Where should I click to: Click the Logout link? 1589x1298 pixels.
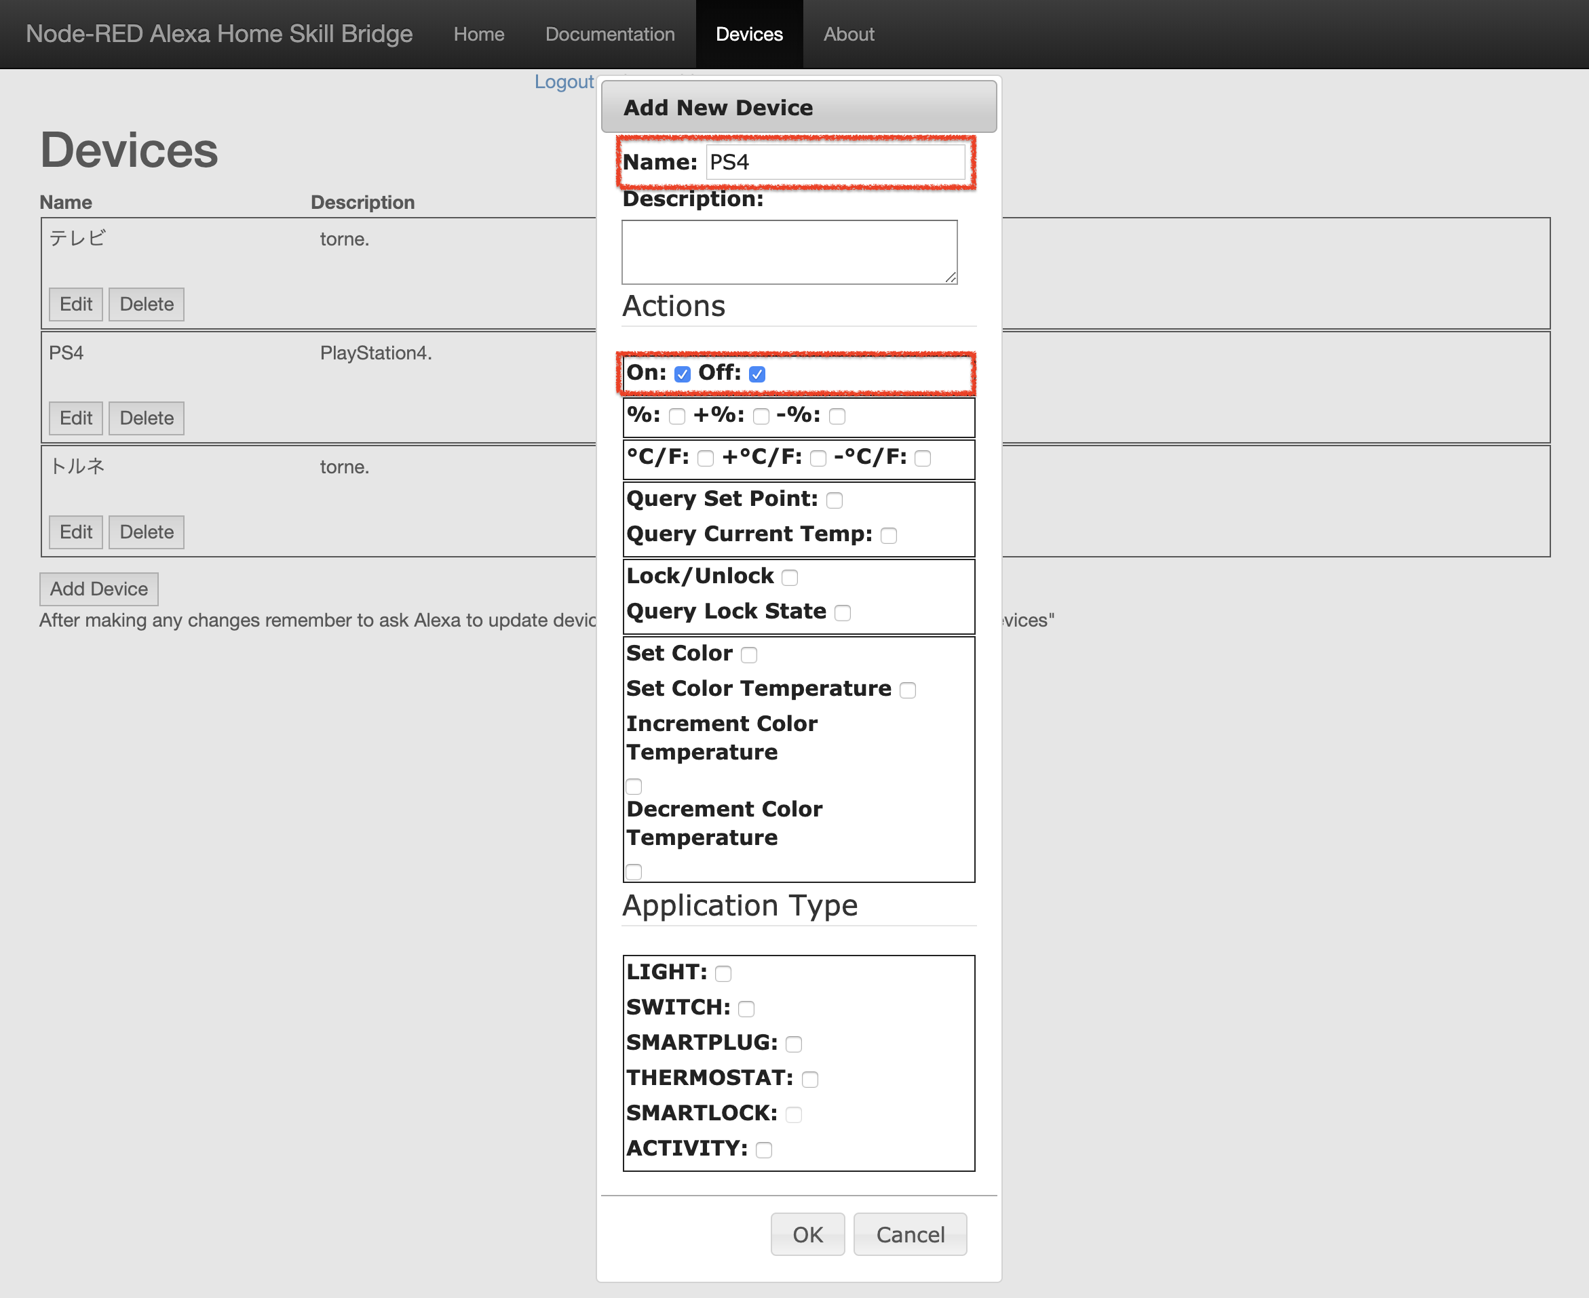[563, 81]
